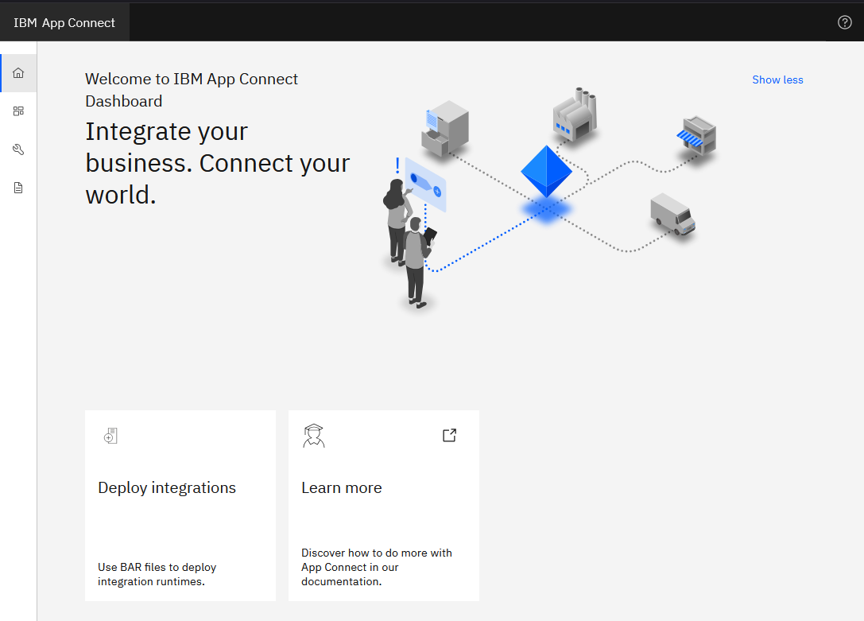Screen dimensions: 864x621
Task: Click the 'Integrate your business' headline
Action: pos(217,163)
